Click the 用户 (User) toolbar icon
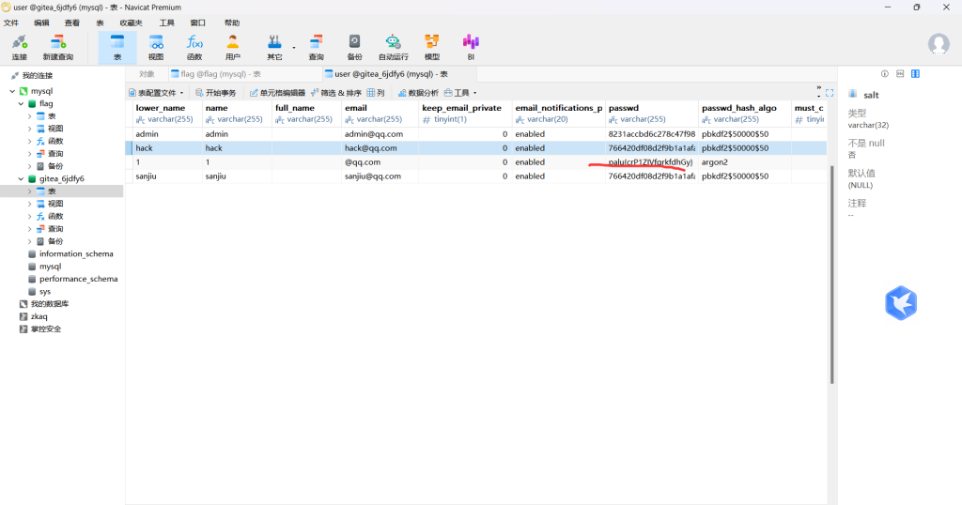The height and width of the screenshot is (505, 962). click(232, 47)
